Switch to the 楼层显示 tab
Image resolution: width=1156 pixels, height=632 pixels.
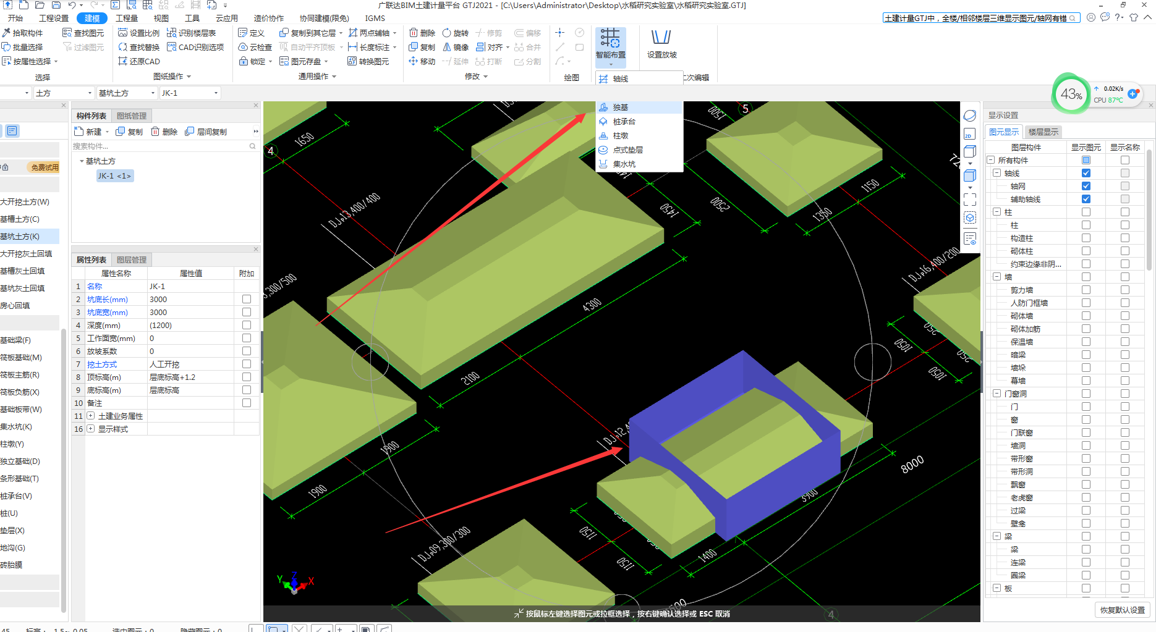tap(1043, 132)
